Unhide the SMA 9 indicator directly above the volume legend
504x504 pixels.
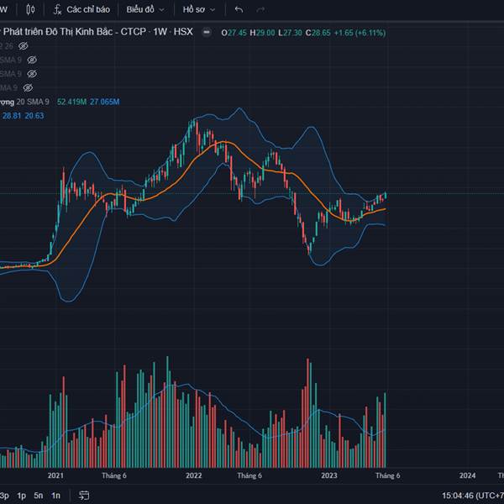click(28, 87)
